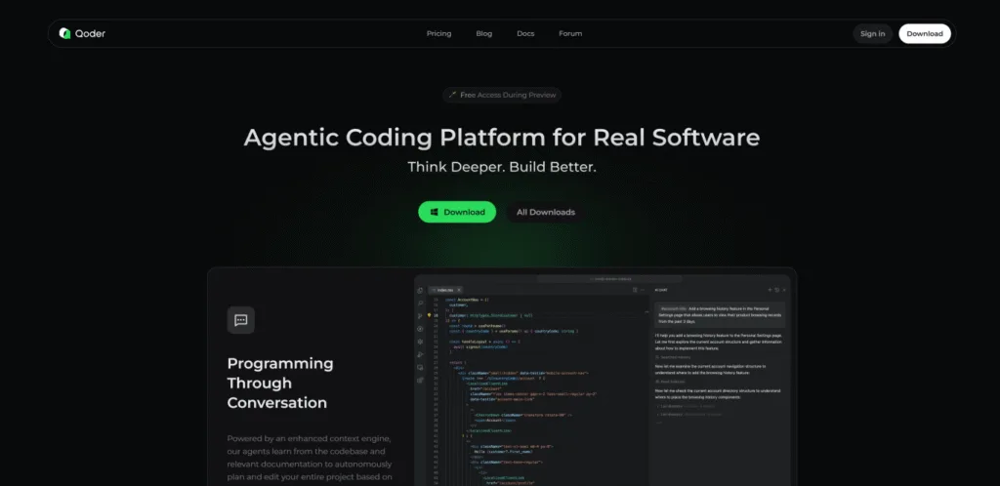Select the index.tsx editor tab
This screenshot has width=1000, height=486.
[x=444, y=290]
